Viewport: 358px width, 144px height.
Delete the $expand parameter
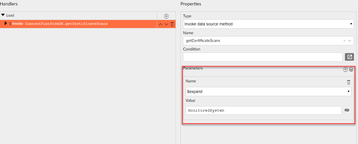pos(349,82)
